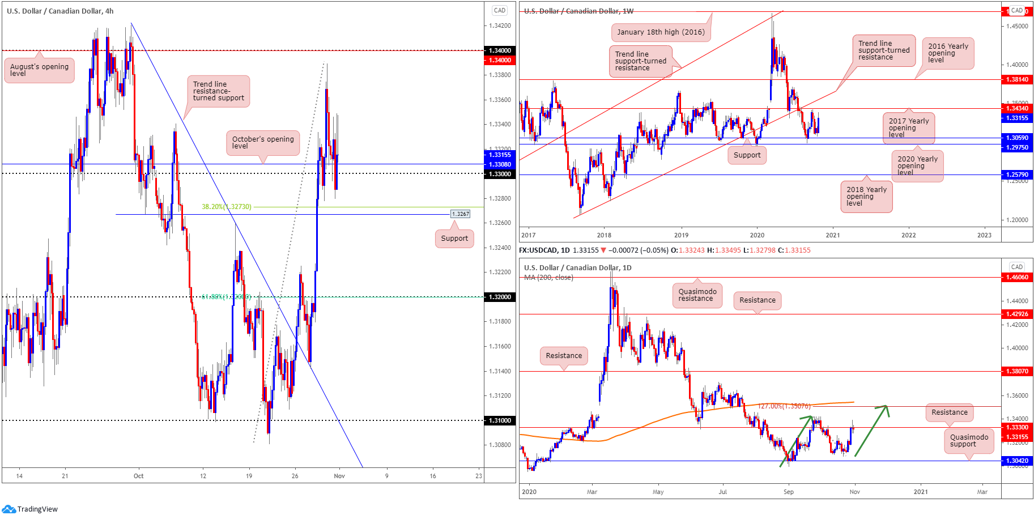Click the 1.33300 price label
This screenshot has height=515, width=1034.
tap(1016, 428)
